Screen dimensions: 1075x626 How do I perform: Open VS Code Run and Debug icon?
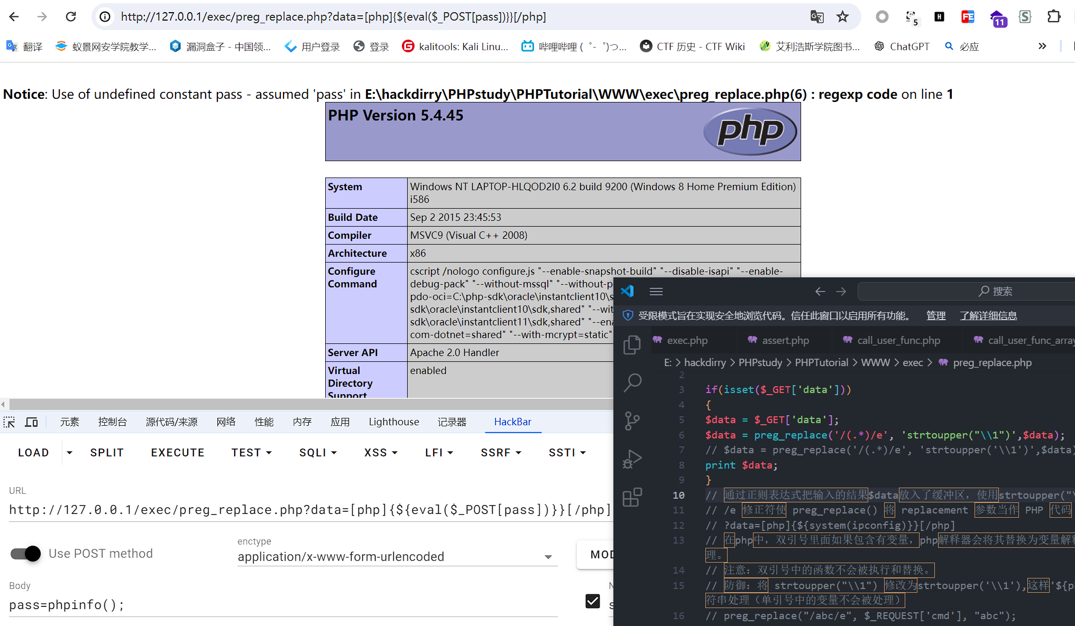pyautogui.click(x=632, y=459)
